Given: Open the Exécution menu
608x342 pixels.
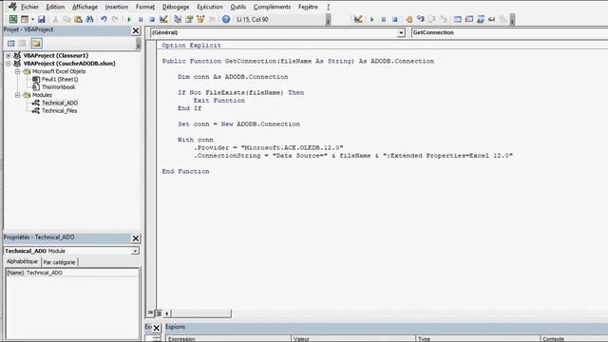Looking at the screenshot, I should pos(210,7).
